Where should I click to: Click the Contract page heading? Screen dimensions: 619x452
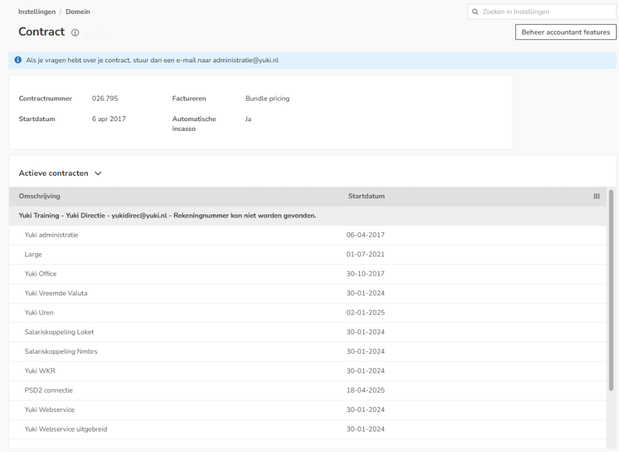pos(41,32)
